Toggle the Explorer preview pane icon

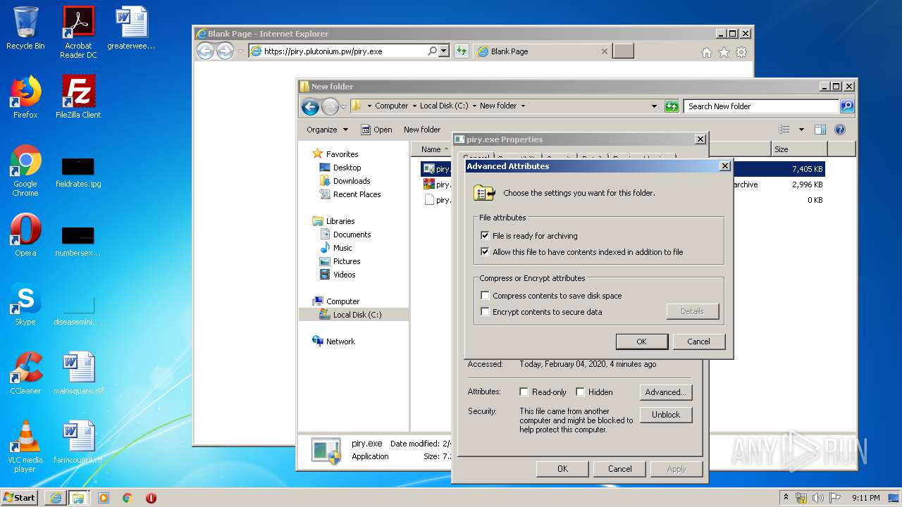pos(820,130)
